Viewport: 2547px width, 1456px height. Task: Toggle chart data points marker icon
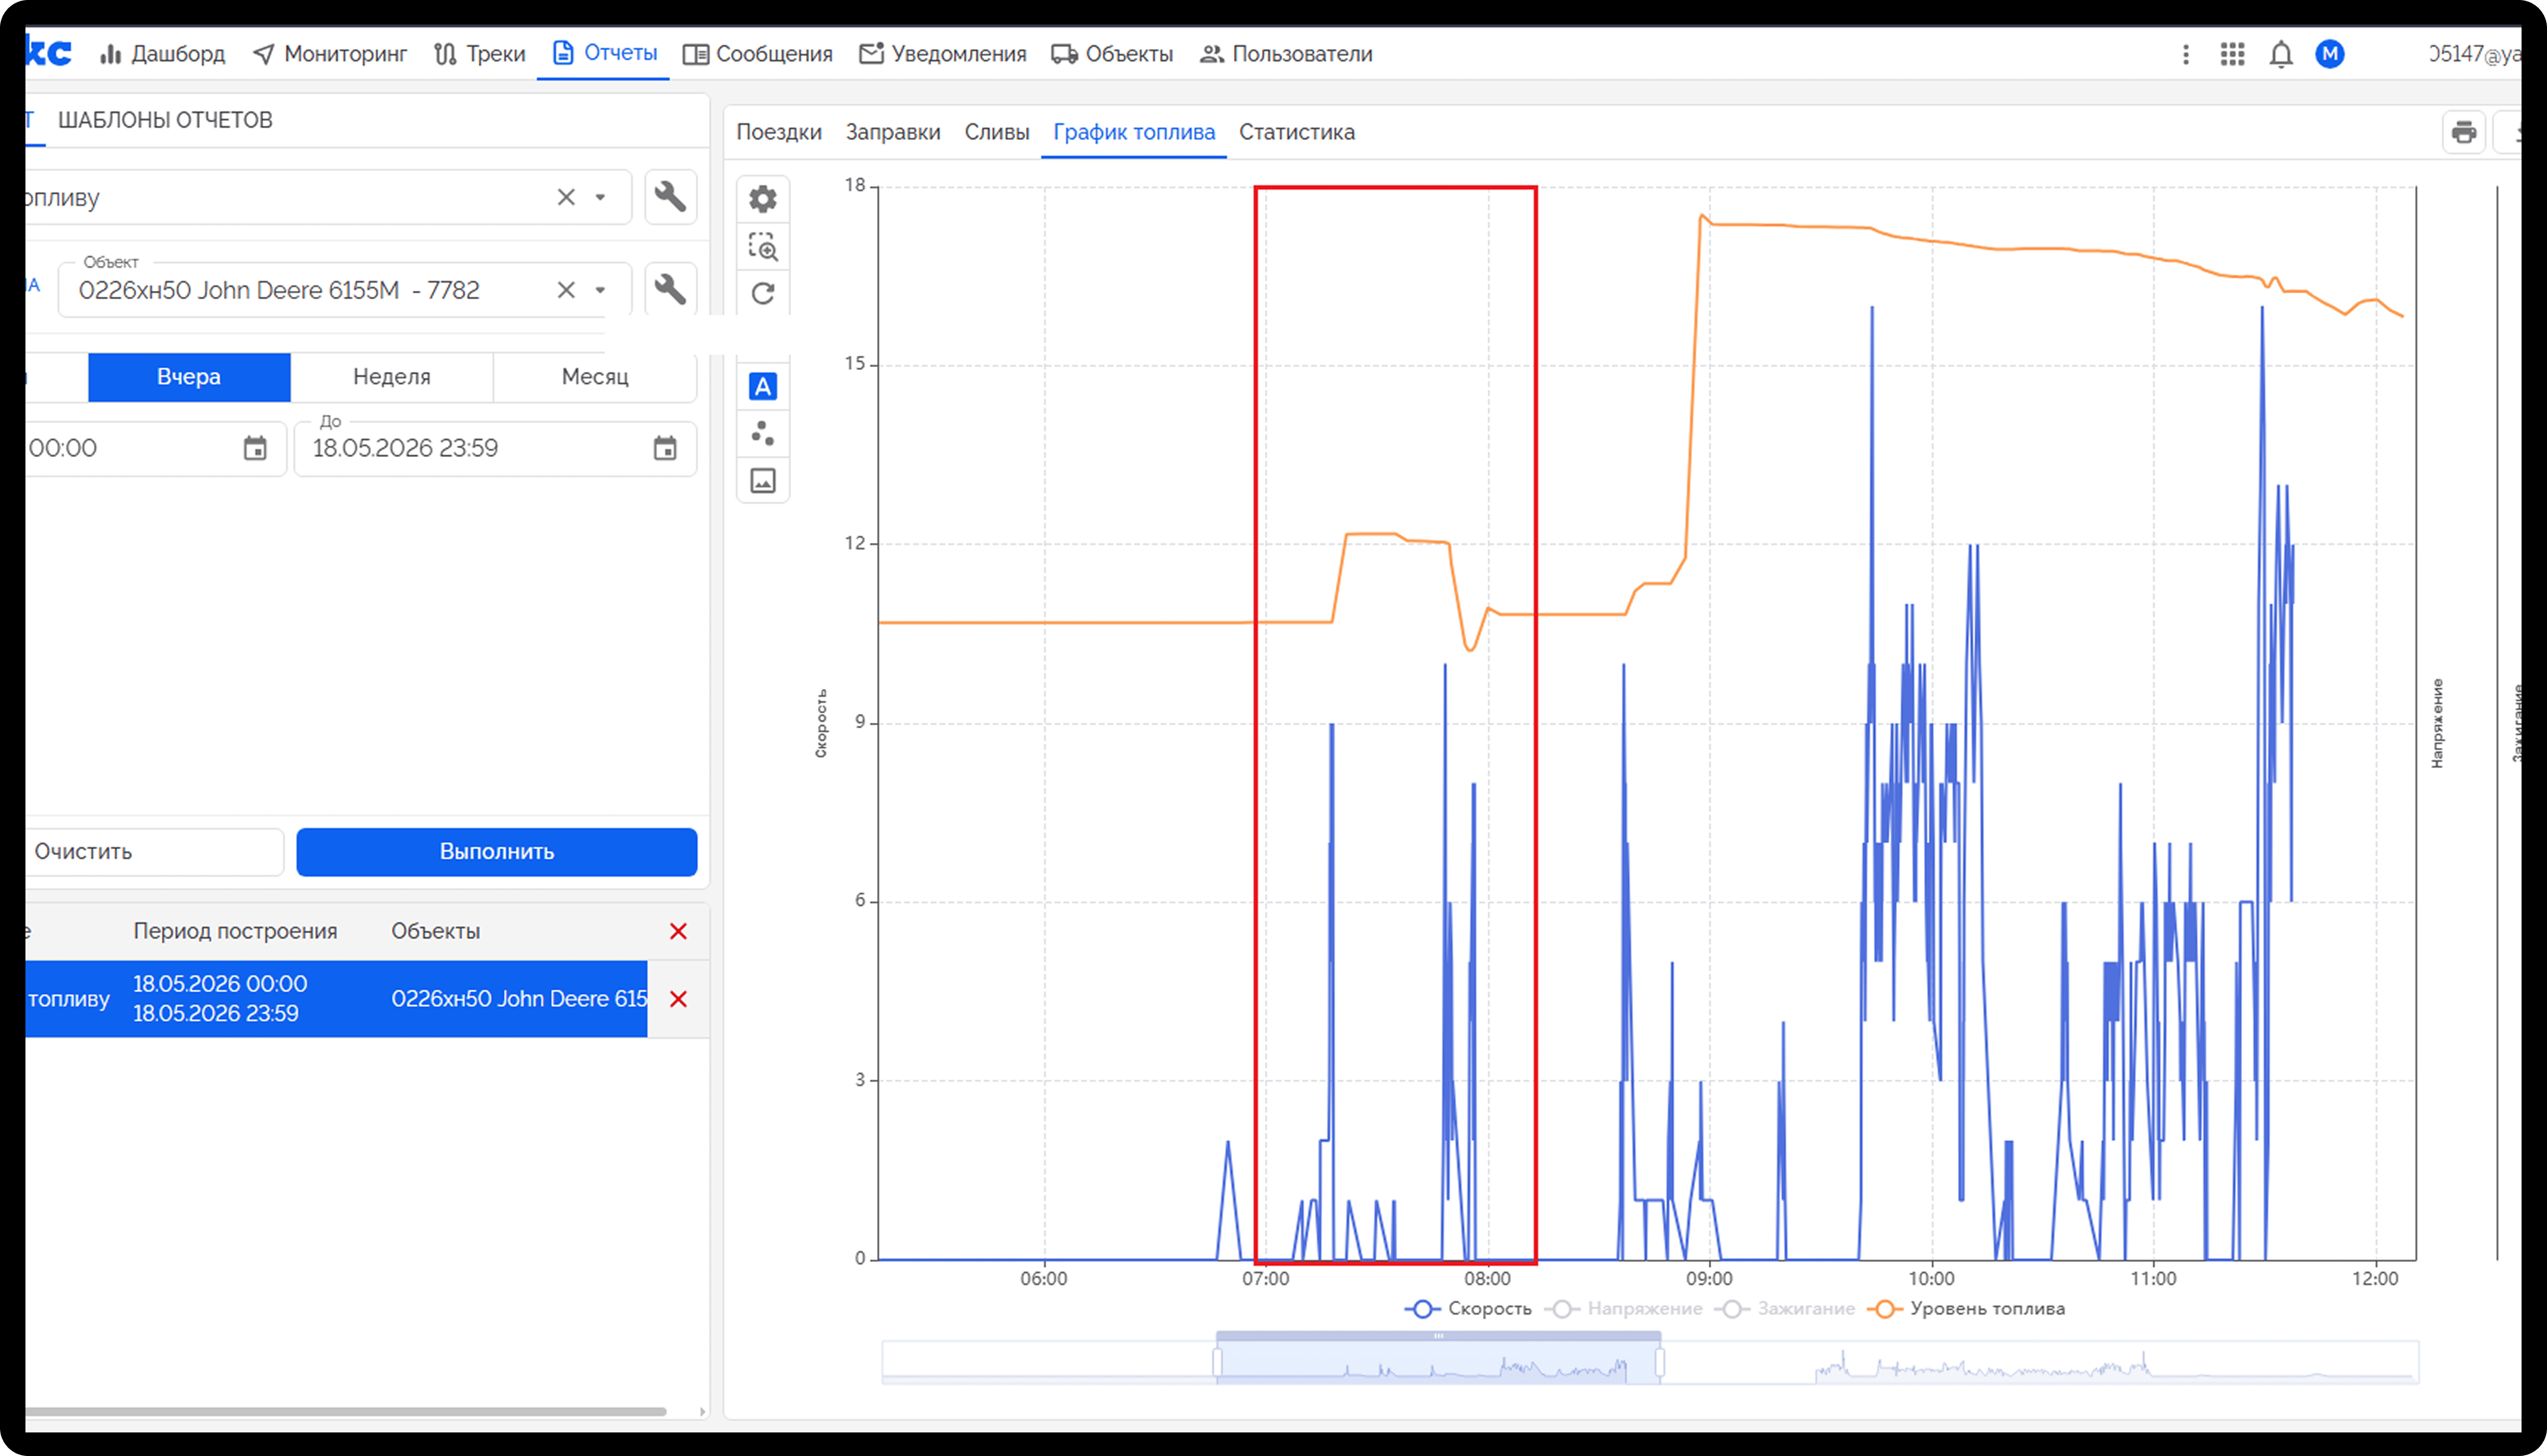[x=763, y=433]
